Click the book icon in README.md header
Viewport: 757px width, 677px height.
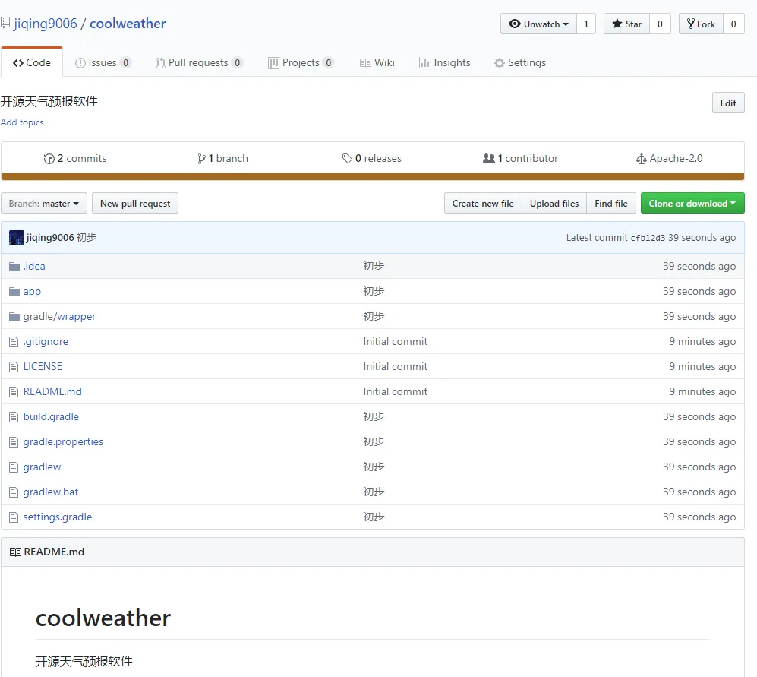[x=15, y=552]
